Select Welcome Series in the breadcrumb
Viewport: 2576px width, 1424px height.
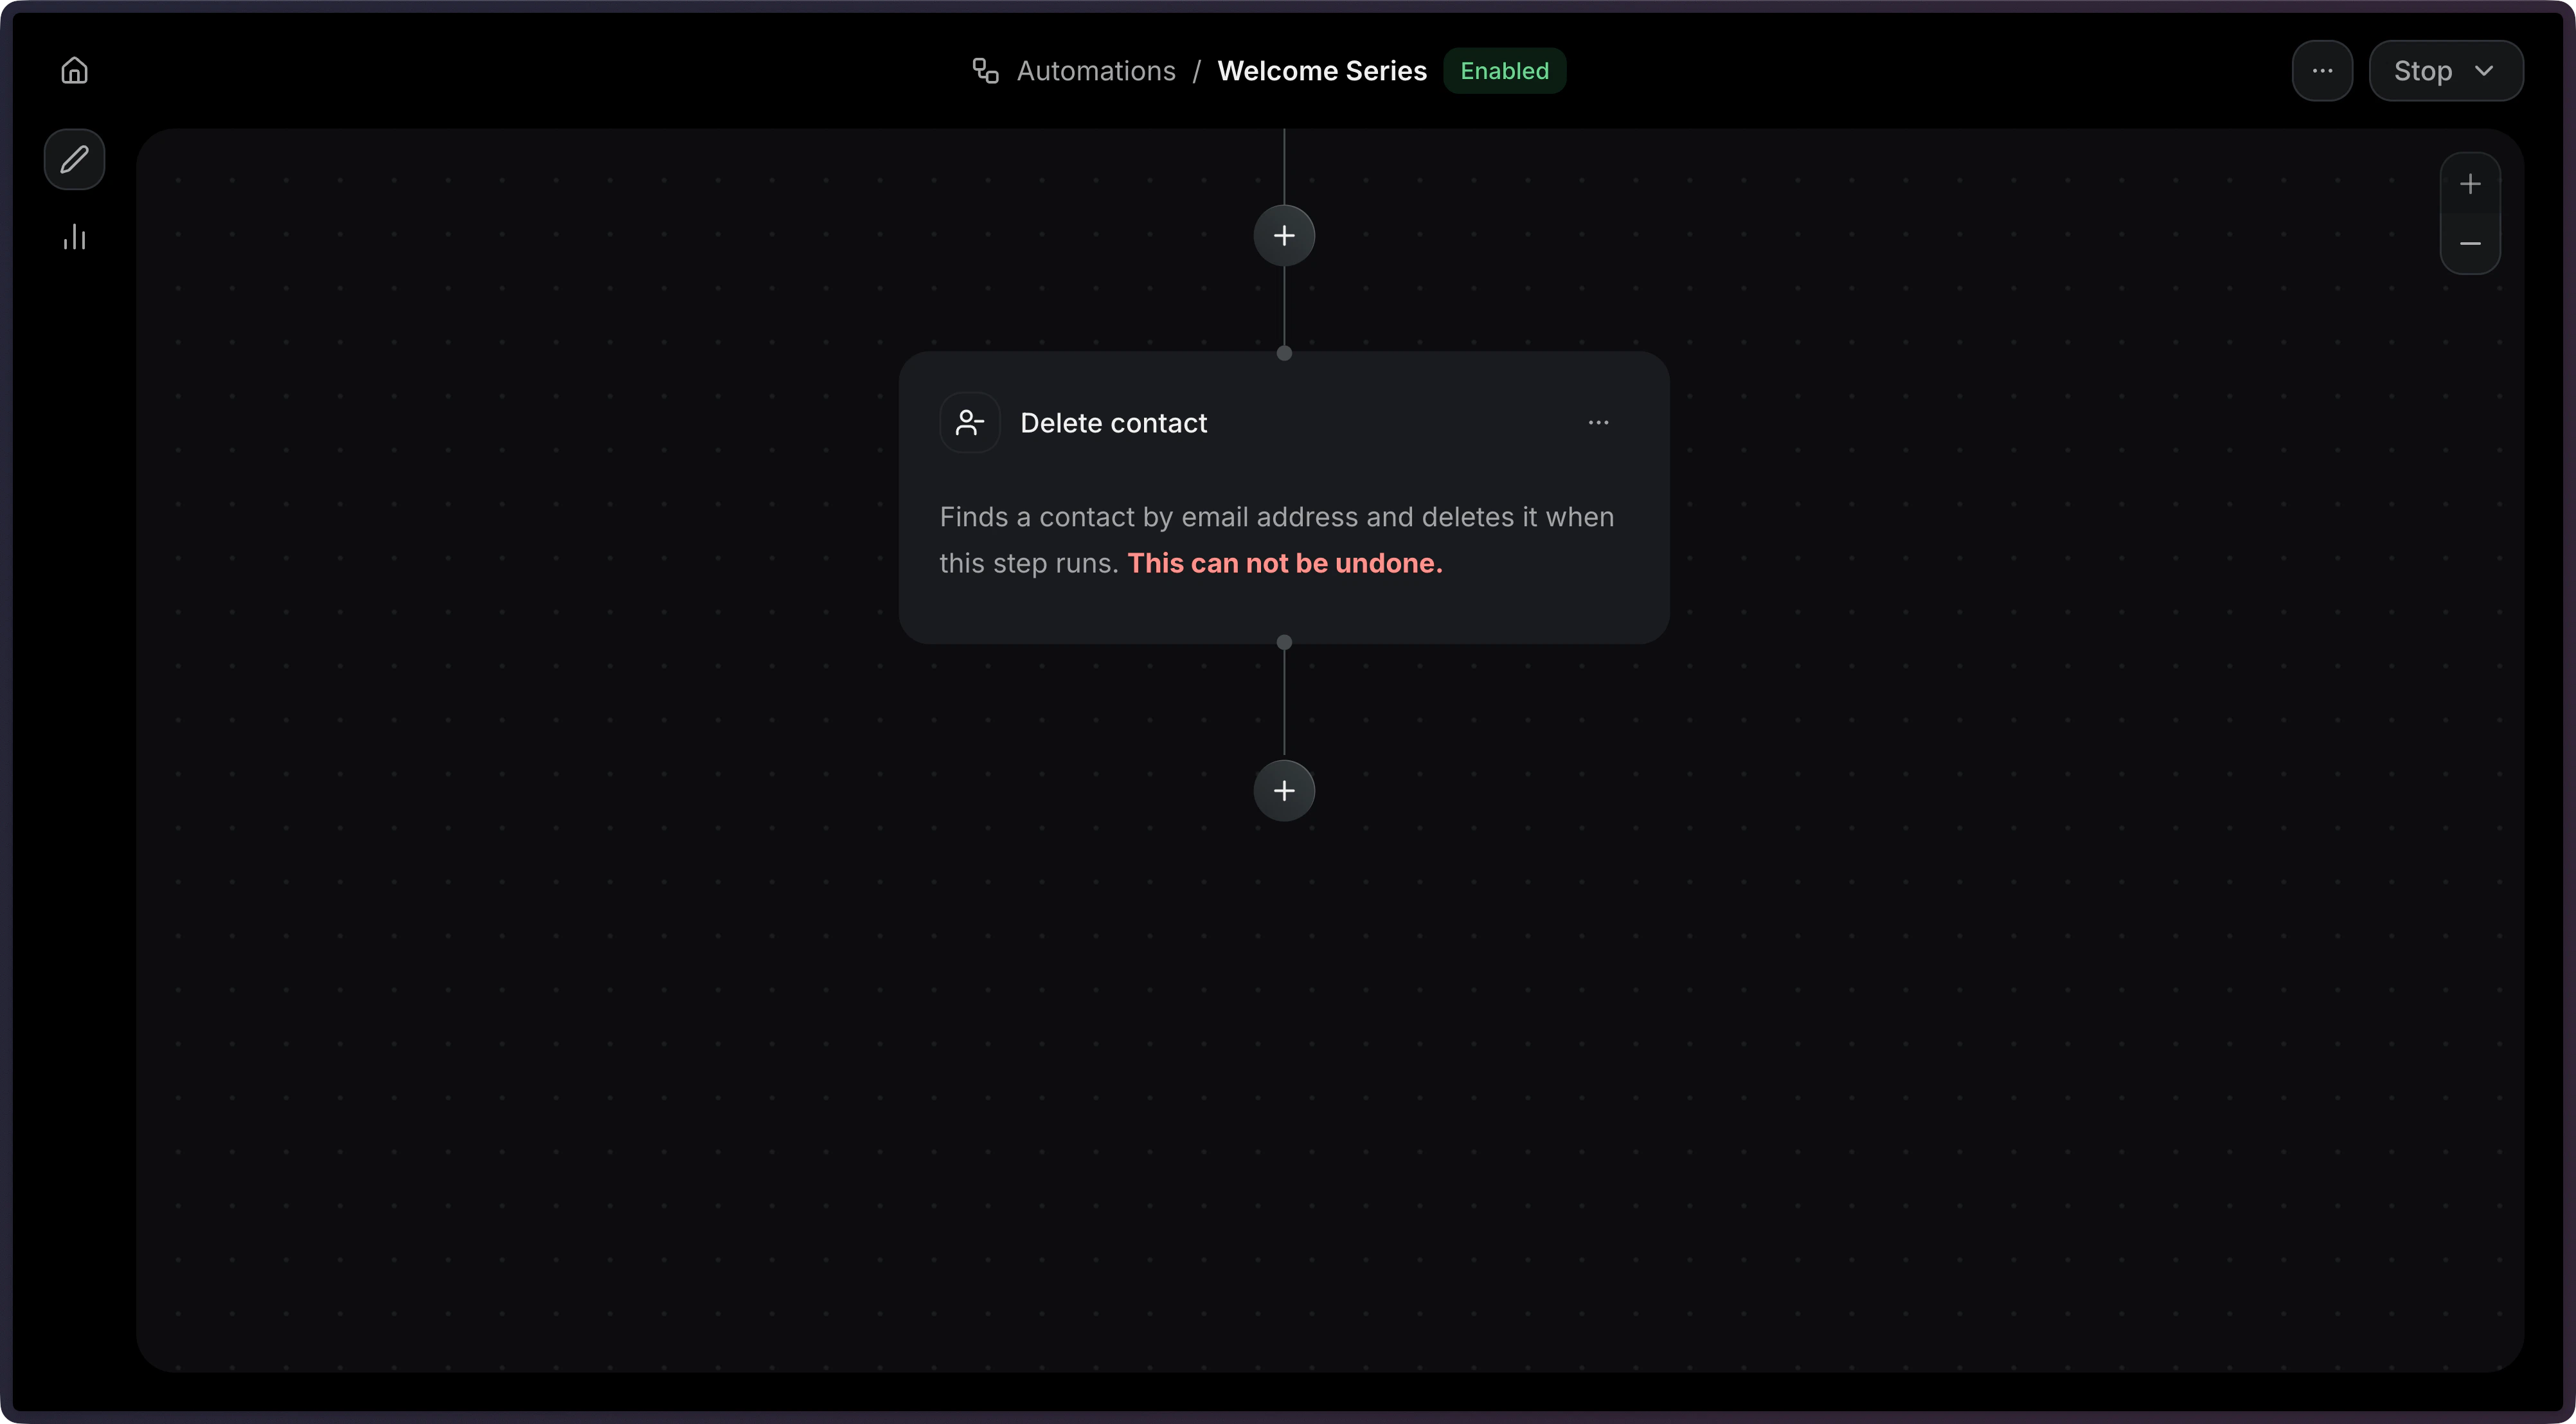pos(1322,70)
